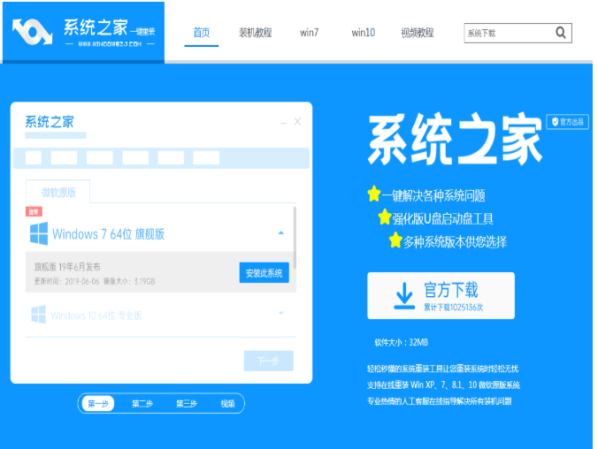Select the 第二步 step pill

142,403
